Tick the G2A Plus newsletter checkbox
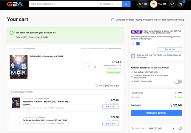This screenshot has height=133, width=191. [x=132, y=43]
